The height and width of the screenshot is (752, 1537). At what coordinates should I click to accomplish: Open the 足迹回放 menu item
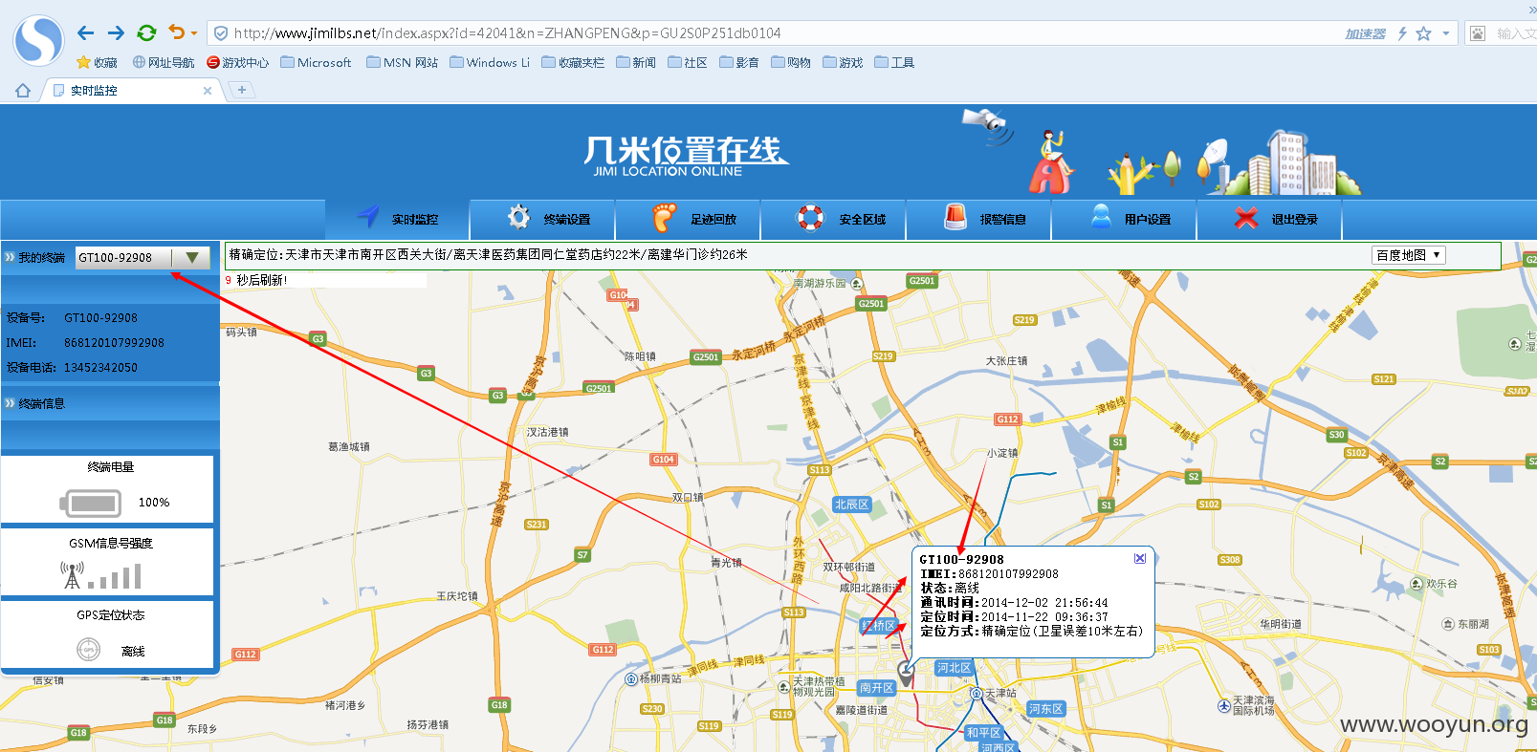pyautogui.click(x=689, y=219)
